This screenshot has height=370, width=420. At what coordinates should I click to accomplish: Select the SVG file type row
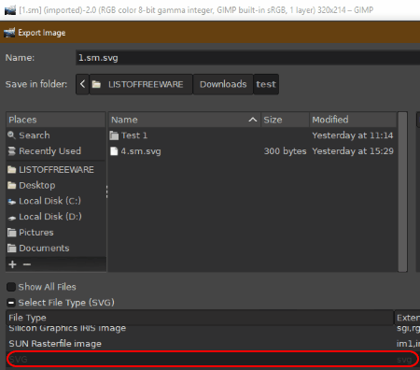(213, 360)
